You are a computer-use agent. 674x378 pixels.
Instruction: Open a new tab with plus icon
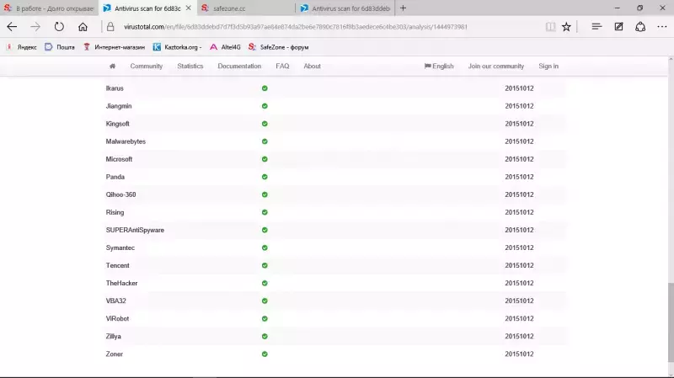point(403,8)
